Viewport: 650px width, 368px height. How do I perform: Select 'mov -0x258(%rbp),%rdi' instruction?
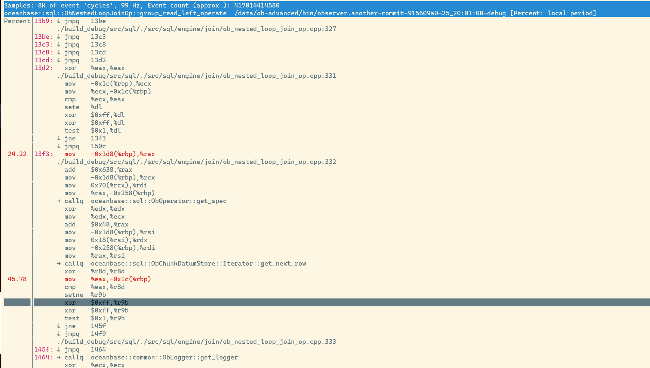pos(110,247)
